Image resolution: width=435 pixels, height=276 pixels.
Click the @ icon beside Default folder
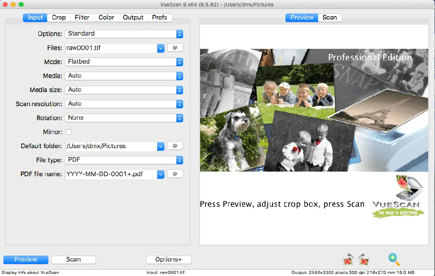click(175, 146)
